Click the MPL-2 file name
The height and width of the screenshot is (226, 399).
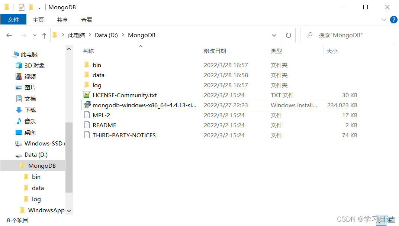(101, 115)
